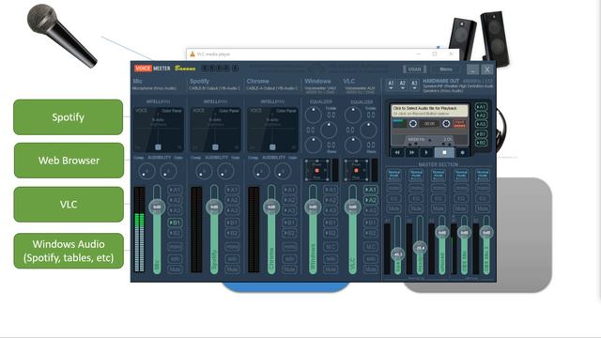Image resolution: width=601 pixels, height=338 pixels.
Task: Click the Mic strip Comp knob
Action: (146, 171)
